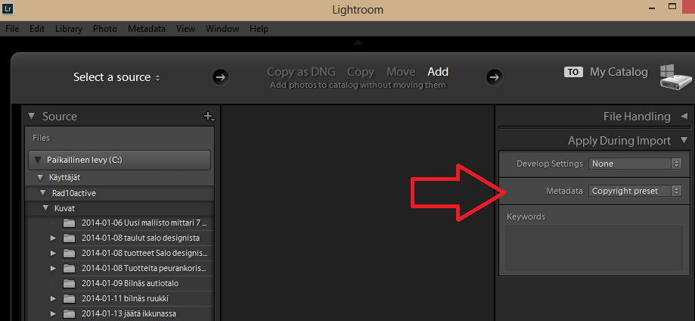
Task: Click the source arrow circle icon
Action: [220, 77]
